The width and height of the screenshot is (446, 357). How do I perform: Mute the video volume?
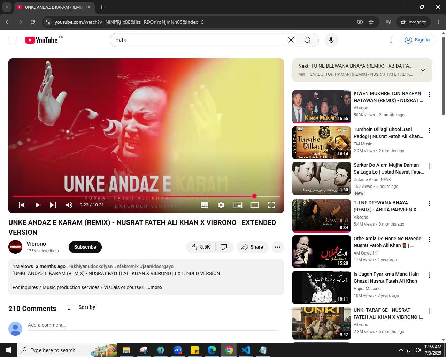coord(69,205)
